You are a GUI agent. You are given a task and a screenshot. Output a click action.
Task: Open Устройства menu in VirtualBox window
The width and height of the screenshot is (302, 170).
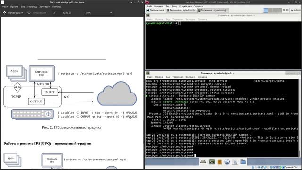pos(185,6)
